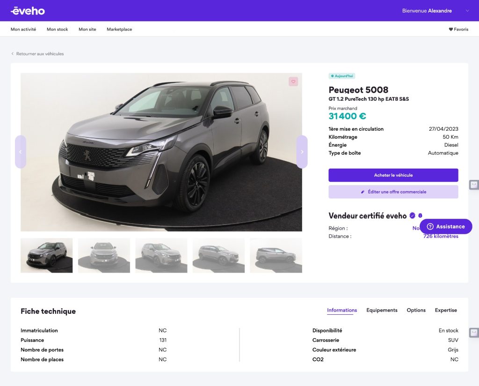The height and width of the screenshot is (386, 479).
Task: Click Acheter le véhicule button
Action: (393, 175)
